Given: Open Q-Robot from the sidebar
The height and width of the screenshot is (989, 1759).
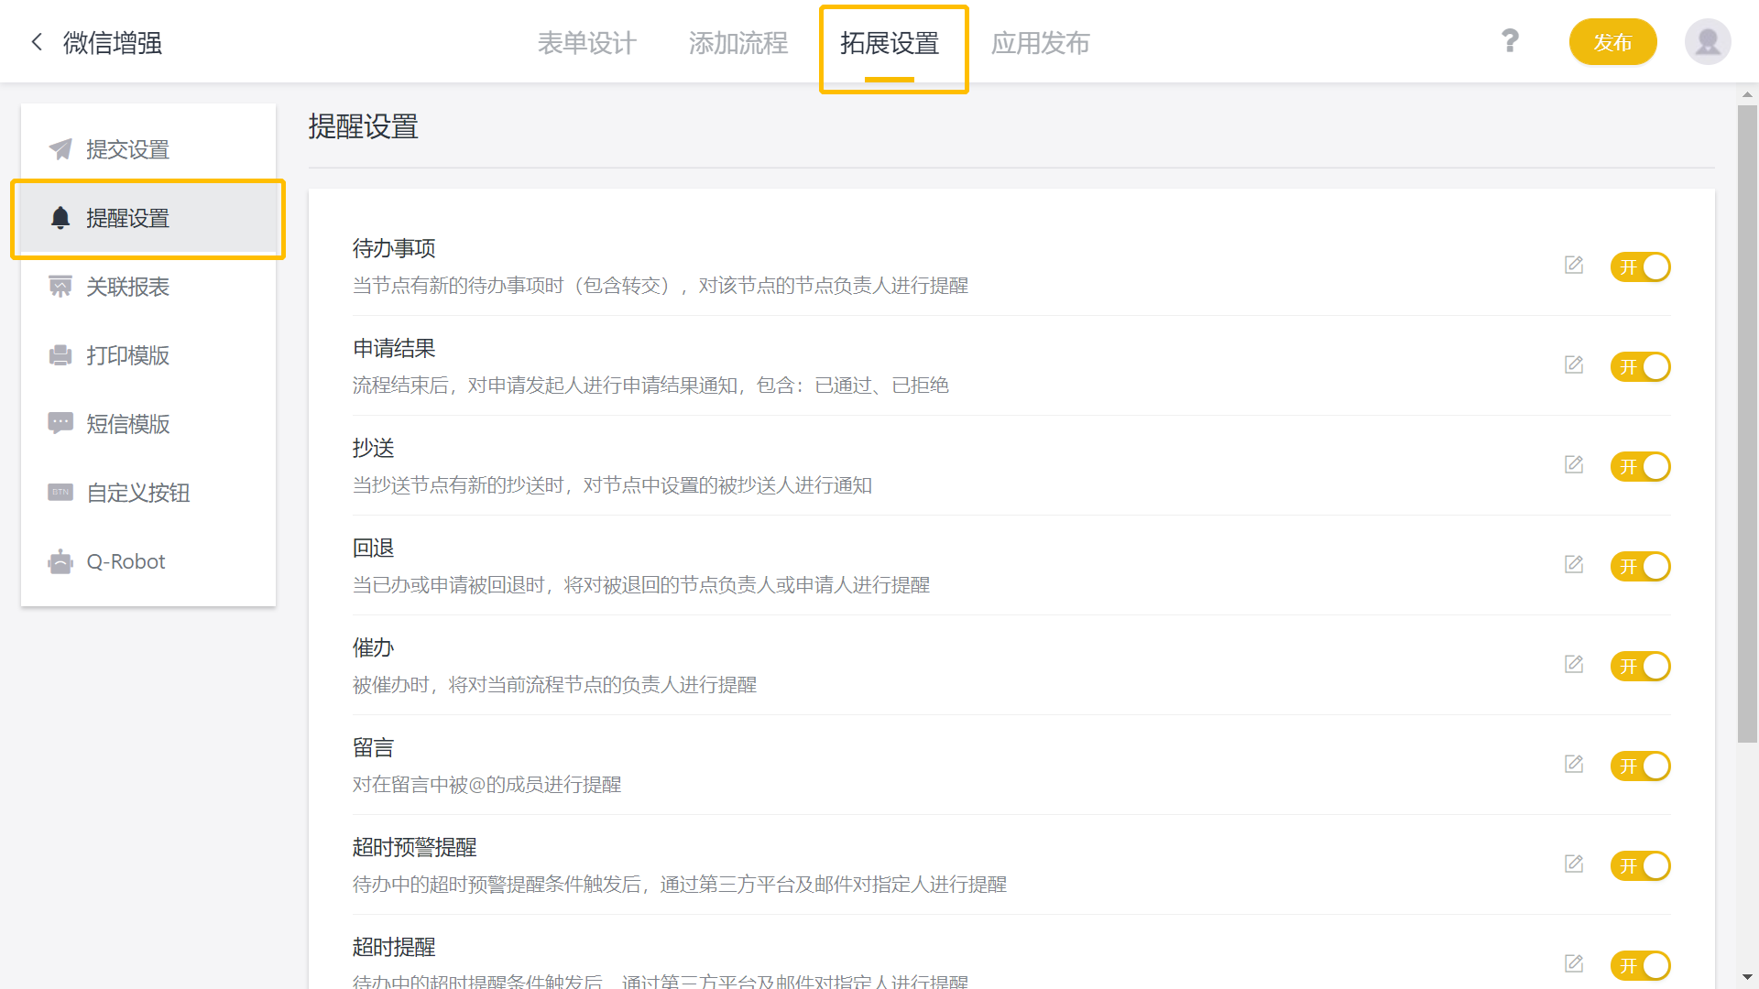Looking at the screenshot, I should point(126,561).
